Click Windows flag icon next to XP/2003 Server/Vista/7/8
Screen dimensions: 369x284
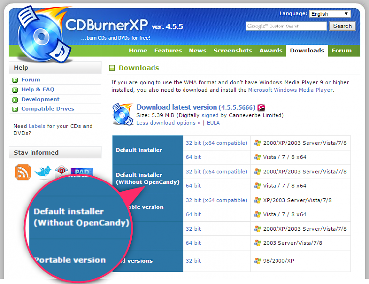pyautogui.click(x=257, y=200)
